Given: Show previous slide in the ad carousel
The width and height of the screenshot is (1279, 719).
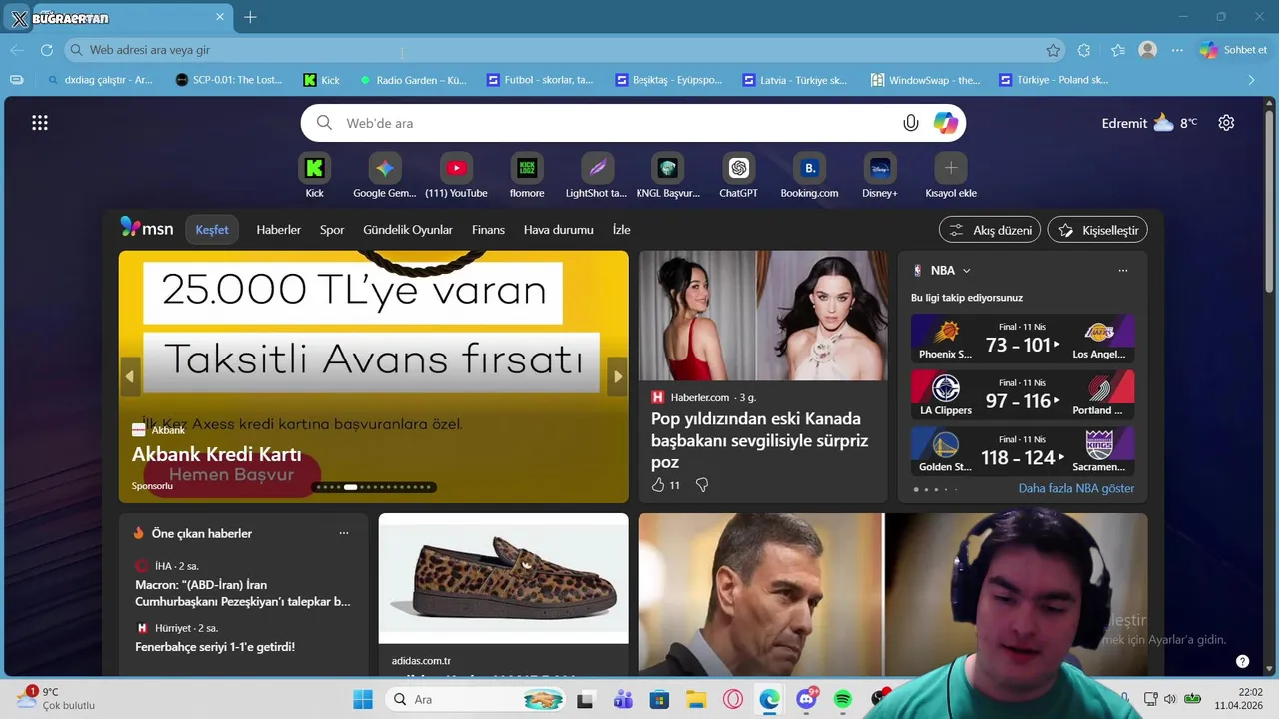Looking at the screenshot, I should click(x=129, y=376).
